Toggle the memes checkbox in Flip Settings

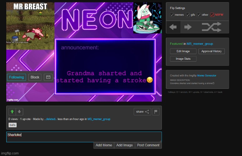coord(172,15)
